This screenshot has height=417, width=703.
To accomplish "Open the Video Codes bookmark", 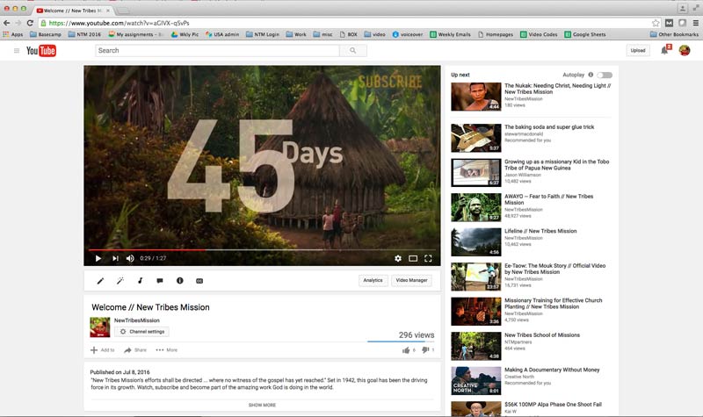I will (x=539, y=34).
